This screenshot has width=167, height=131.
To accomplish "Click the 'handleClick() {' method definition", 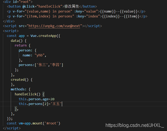I will [x=30, y=94].
